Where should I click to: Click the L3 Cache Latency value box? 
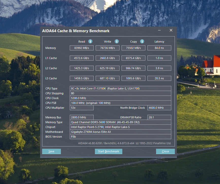coord(159,78)
